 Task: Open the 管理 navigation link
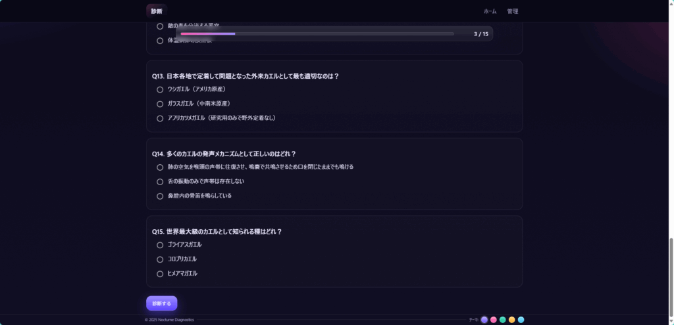click(x=512, y=12)
